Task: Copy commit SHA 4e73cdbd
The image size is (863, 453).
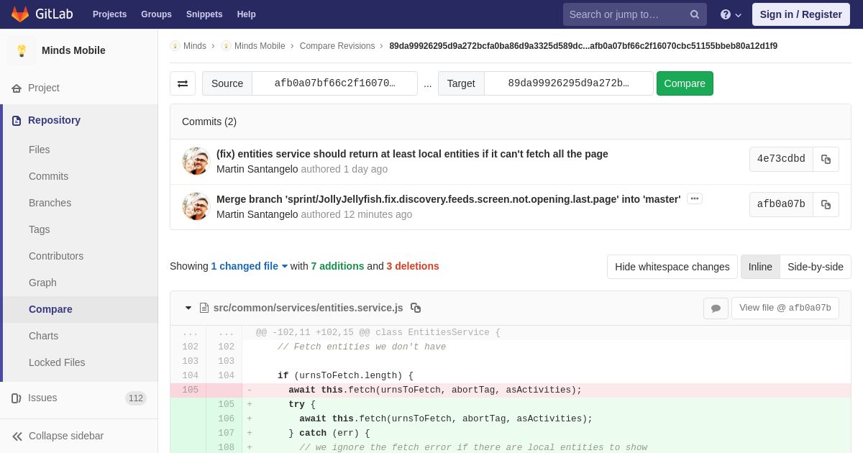Action: [x=826, y=159]
